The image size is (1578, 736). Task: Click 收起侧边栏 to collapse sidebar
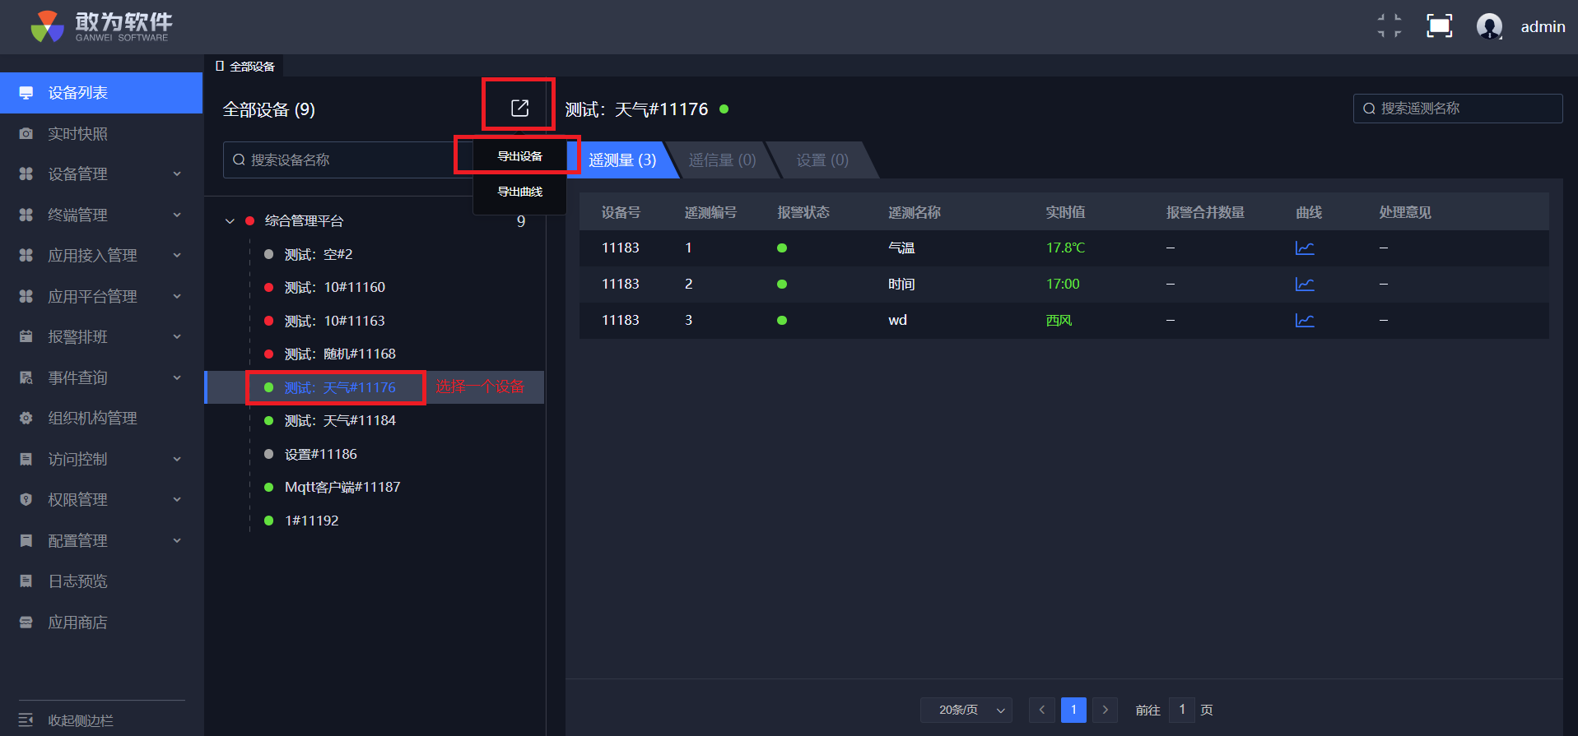click(x=81, y=720)
